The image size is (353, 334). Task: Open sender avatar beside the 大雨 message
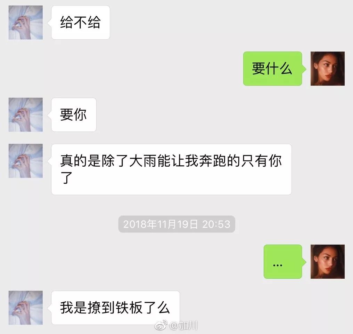pyautogui.click(x=26, y=161)
